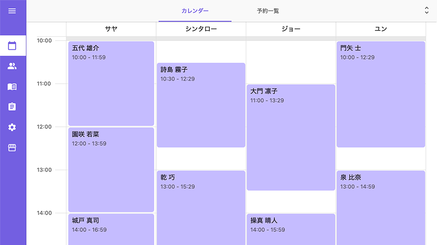Select 大門 凛子 booking at 11:00
The image size is (437, 245).
pyautogui.click(x=291, y=137)
